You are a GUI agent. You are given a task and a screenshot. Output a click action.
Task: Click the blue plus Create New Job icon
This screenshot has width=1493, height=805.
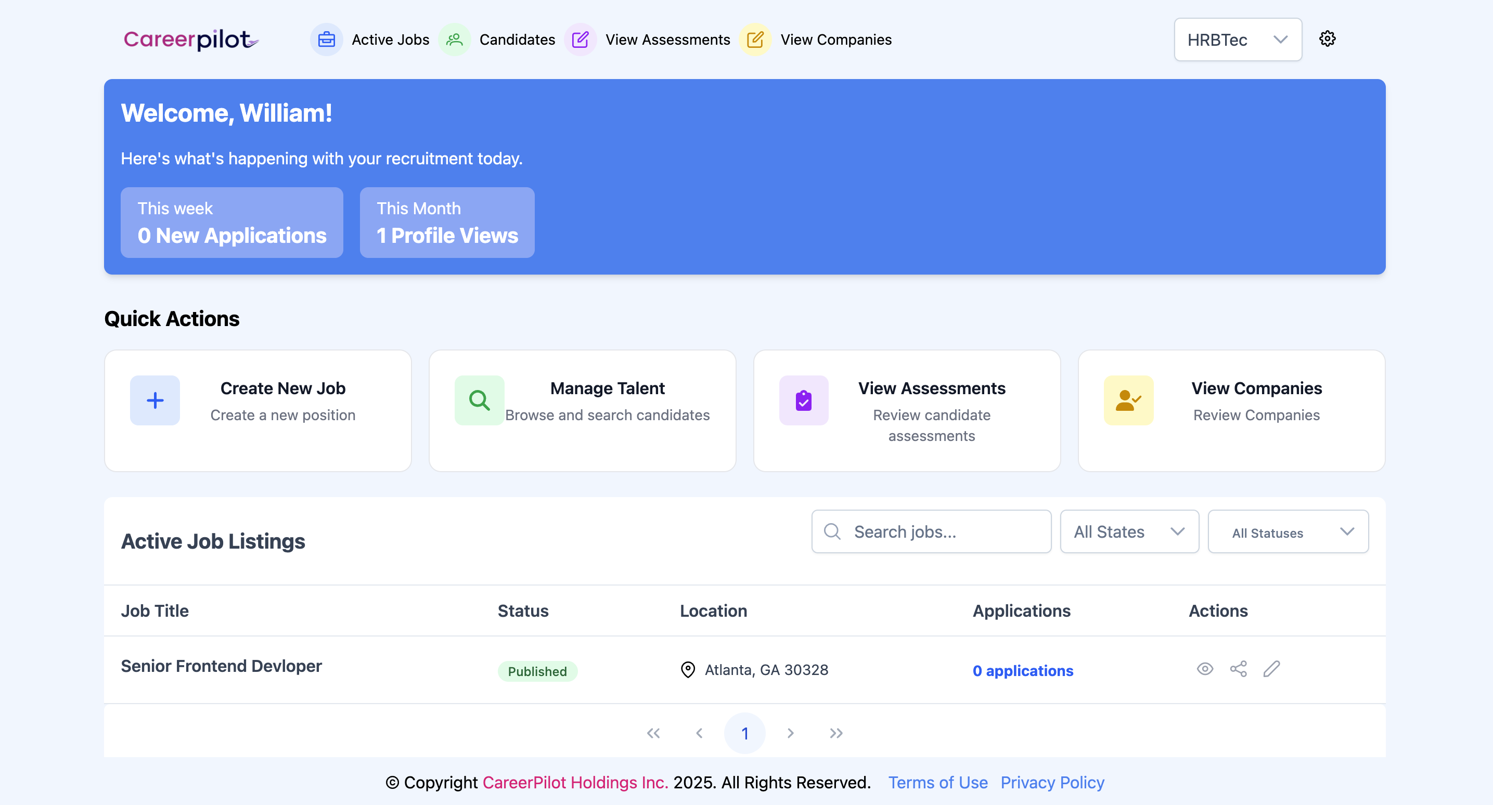155,400
